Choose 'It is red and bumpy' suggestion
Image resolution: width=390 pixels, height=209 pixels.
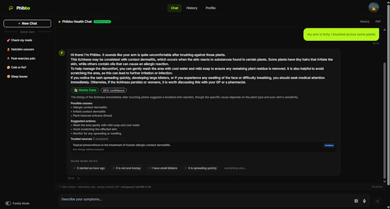pyautogui.click(x=127, y=168)
